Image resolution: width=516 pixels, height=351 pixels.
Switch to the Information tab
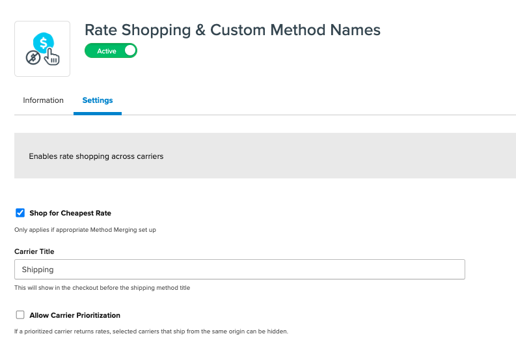point(43,100)
